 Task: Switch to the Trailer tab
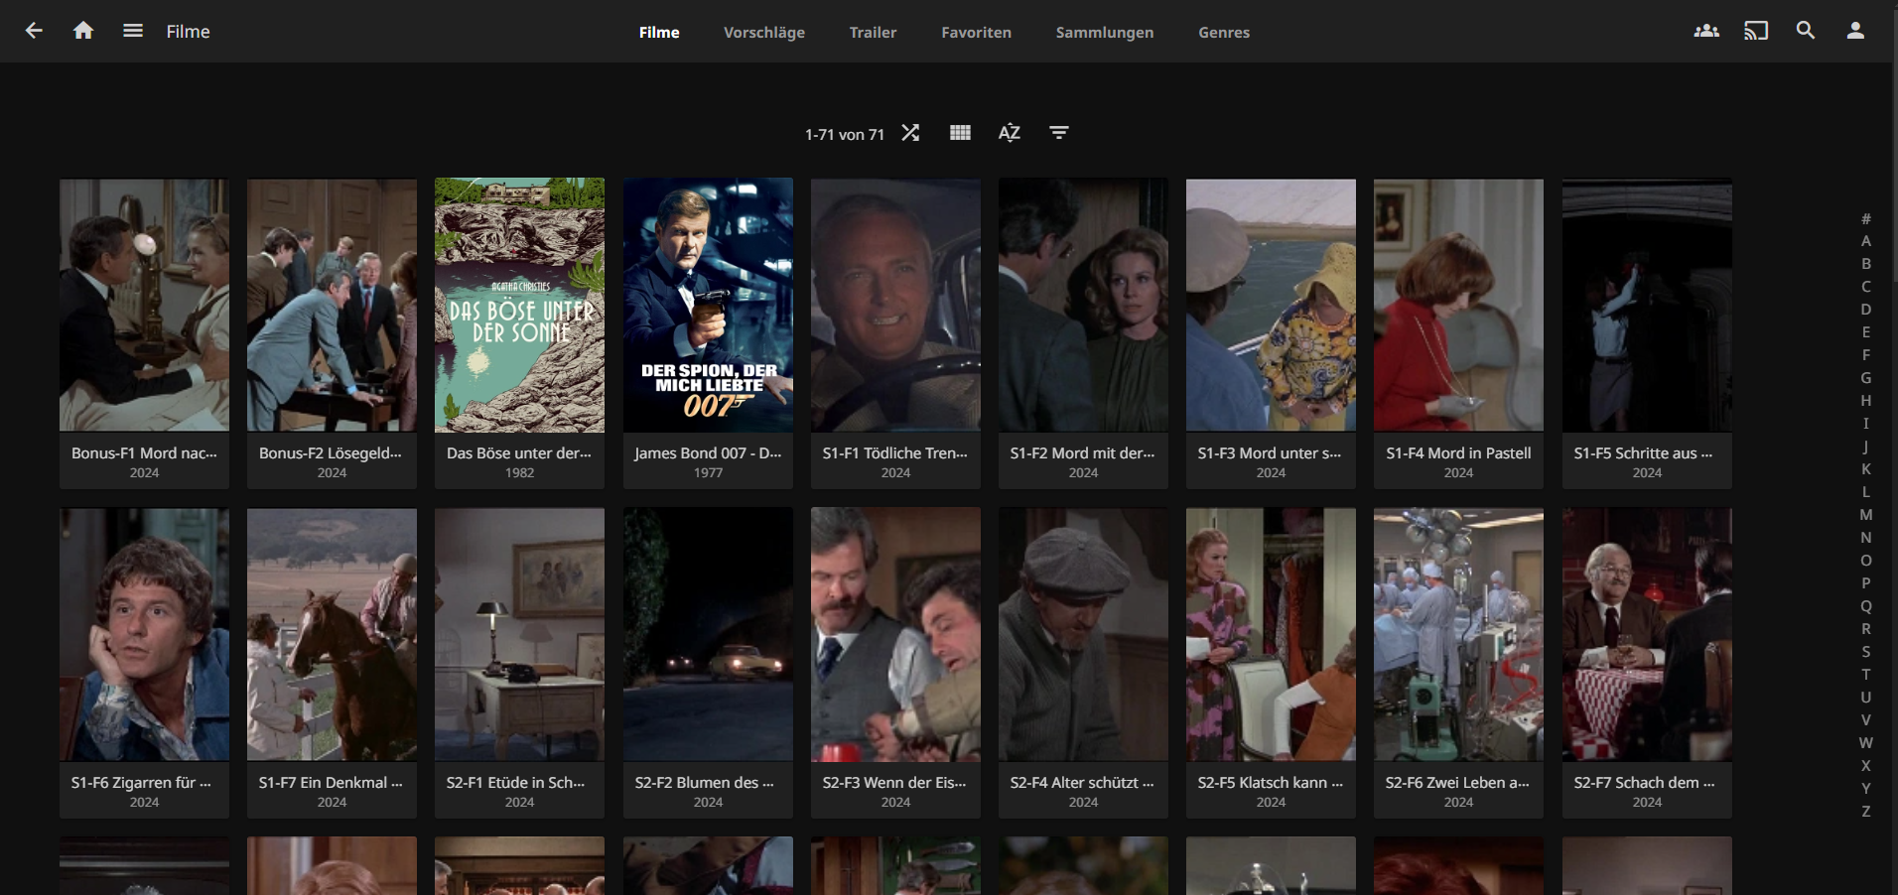pyautogui.click(x=873, y=33)
